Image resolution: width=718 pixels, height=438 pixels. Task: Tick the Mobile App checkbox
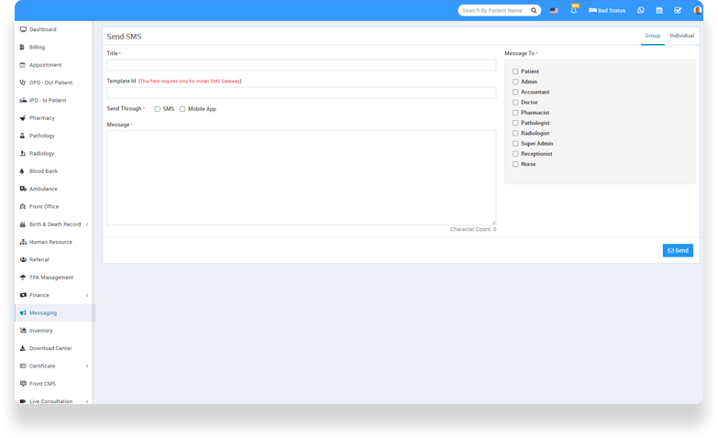click(182, 109)
